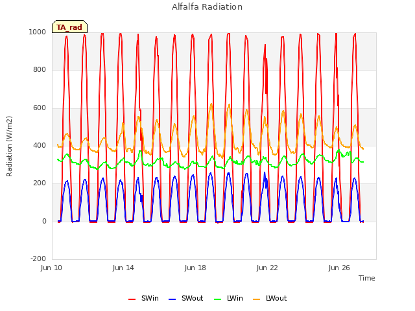Click the 0 y-axis tick label

(44, 221)
